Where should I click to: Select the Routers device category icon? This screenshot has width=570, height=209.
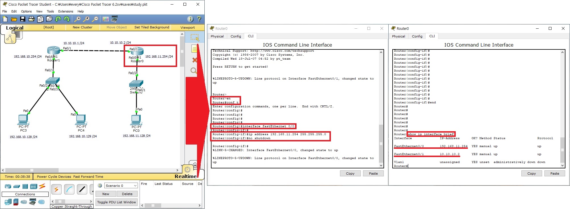pos(8,186)
